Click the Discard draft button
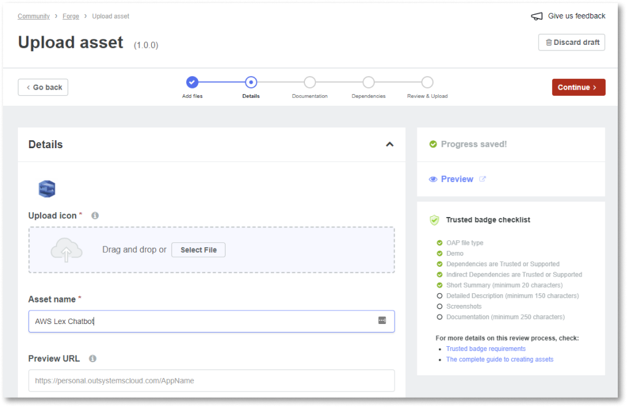 click(x=572, y=42)
